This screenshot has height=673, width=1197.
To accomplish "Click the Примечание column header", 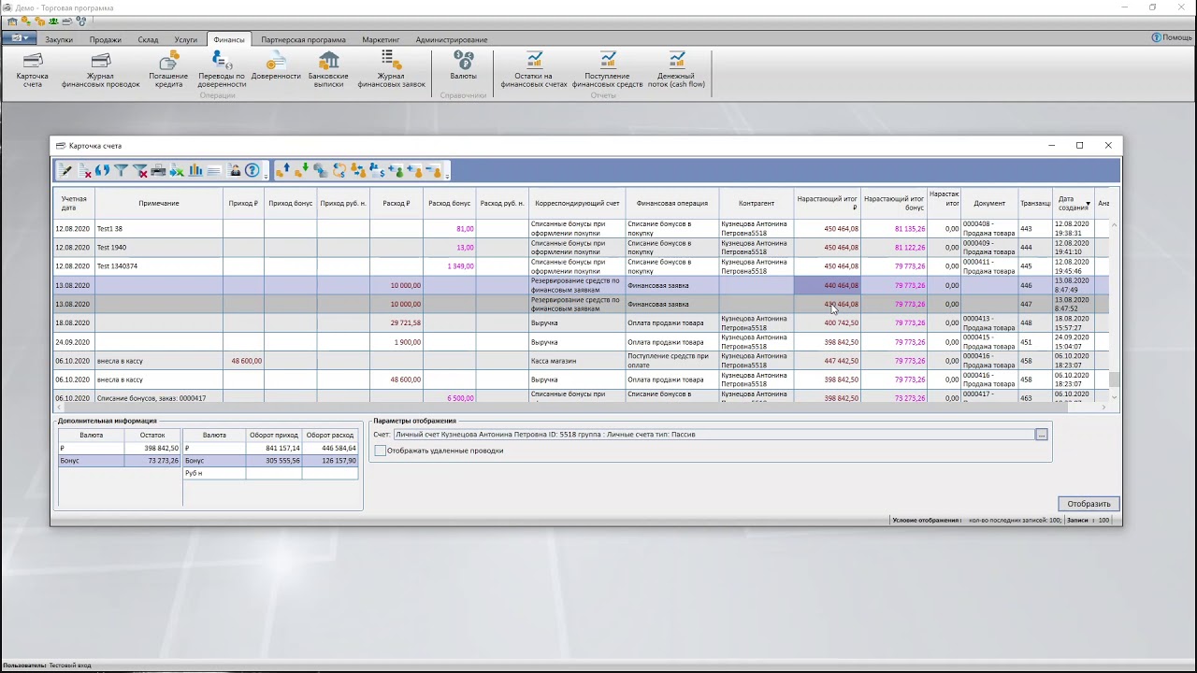I will (x=159, y=203).
